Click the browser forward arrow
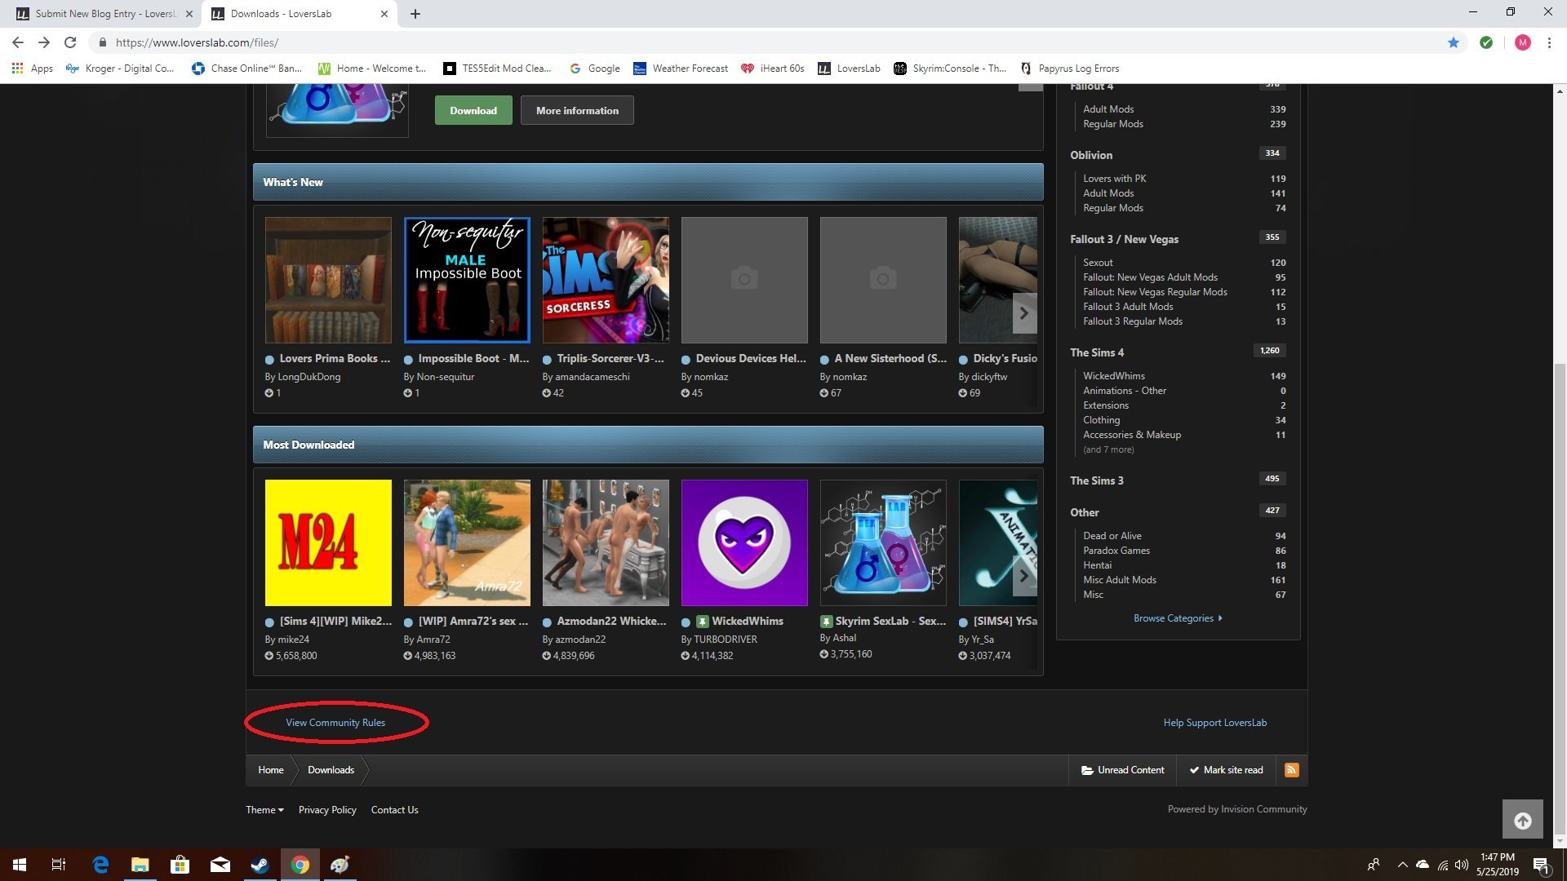The image size is (1567, 881). [44, 42]
